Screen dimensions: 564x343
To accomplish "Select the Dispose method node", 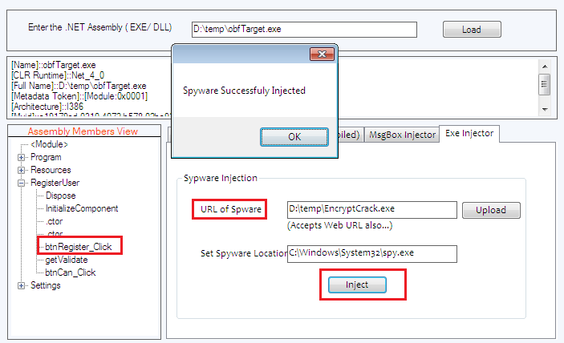I will coord(61,196).
